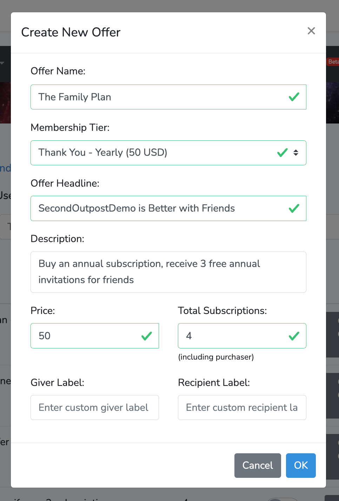Click the Offer Name text field

[168, 97]
